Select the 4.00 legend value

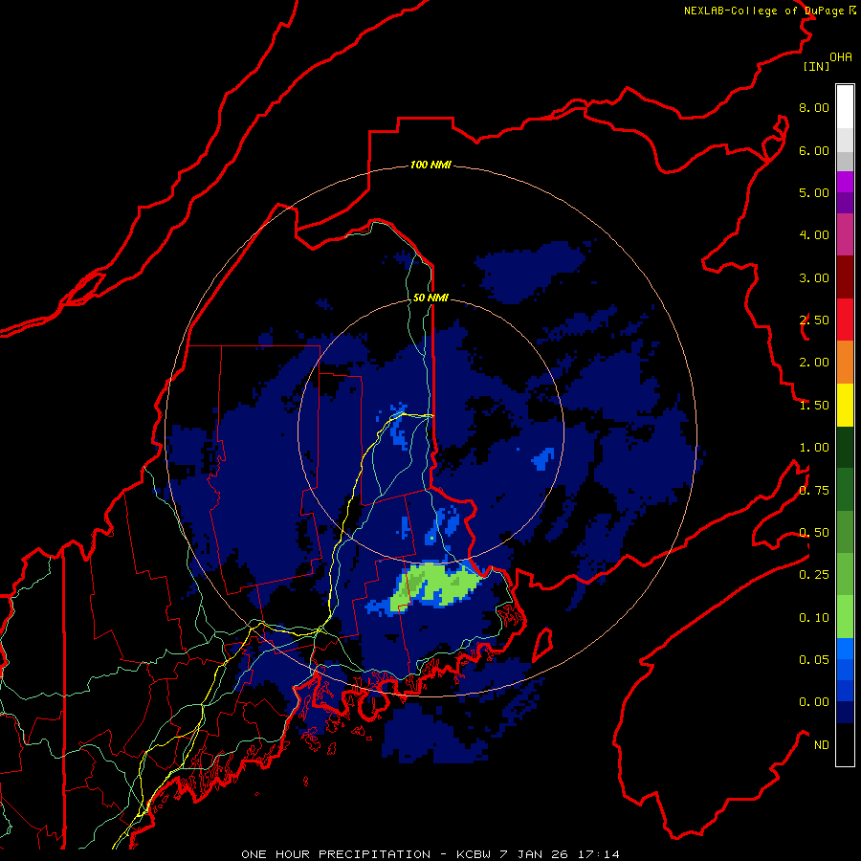[x=814, y=235]
